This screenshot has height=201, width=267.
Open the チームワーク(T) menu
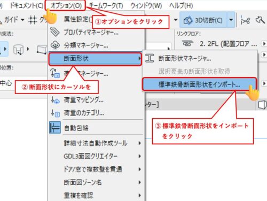106,6
